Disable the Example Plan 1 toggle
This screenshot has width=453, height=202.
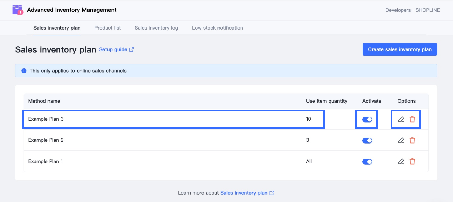(367, 162)
